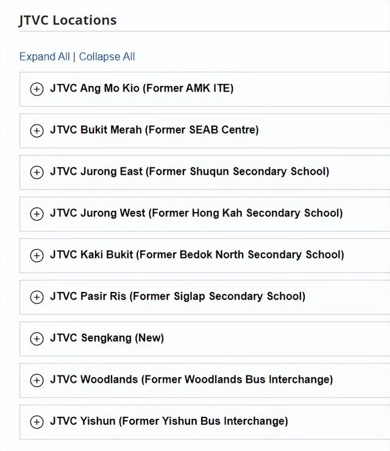Image resolution: width=390 pixels, height=451 pixels.
Task: Expand the Former Woodlands Bus Interchange entry
Action: pos(205,380)
